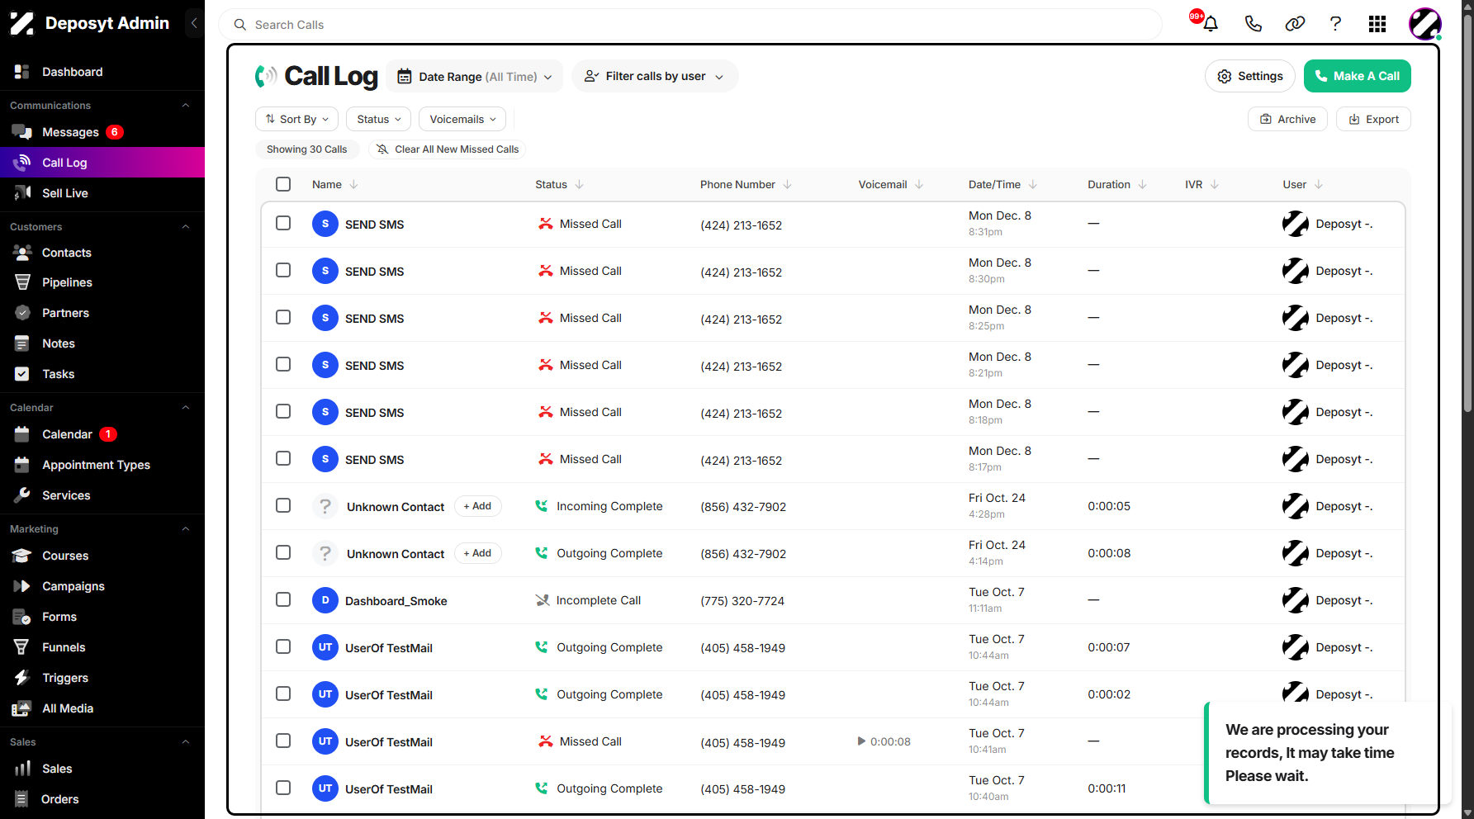
Task: Open the help question mark icon
Action: 1335,24
